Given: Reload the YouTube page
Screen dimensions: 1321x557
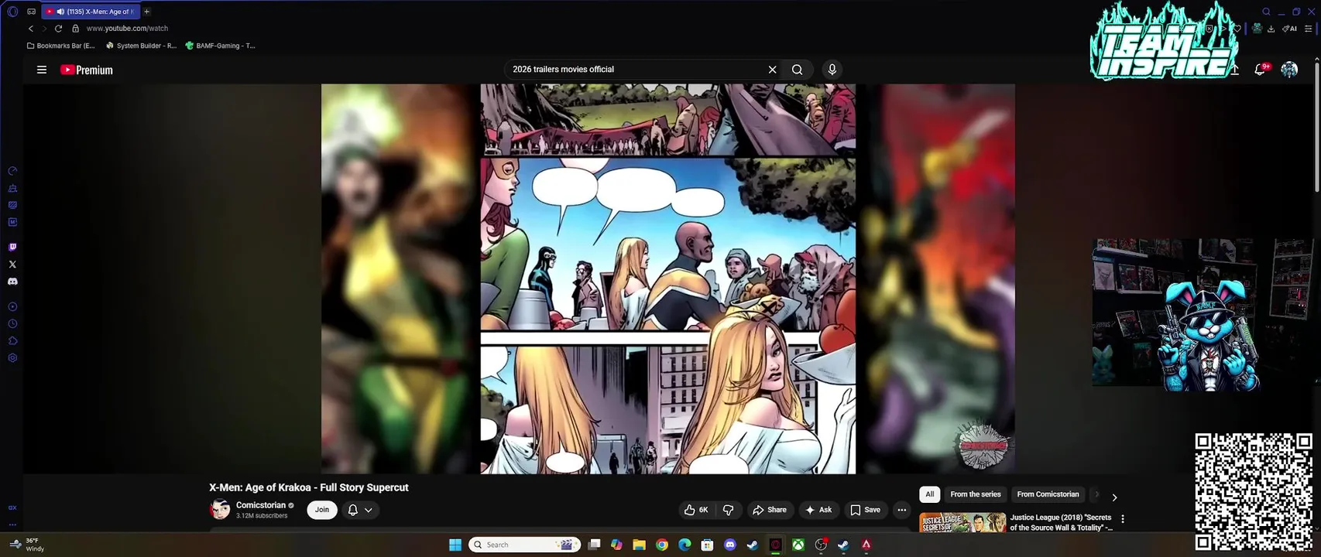Looking at the screenshot, I should coord(58,29).
